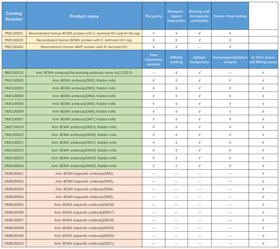
Task: Click "Anti-BCMA bispecific antibody(DM18)"
Action: point(84,220)
